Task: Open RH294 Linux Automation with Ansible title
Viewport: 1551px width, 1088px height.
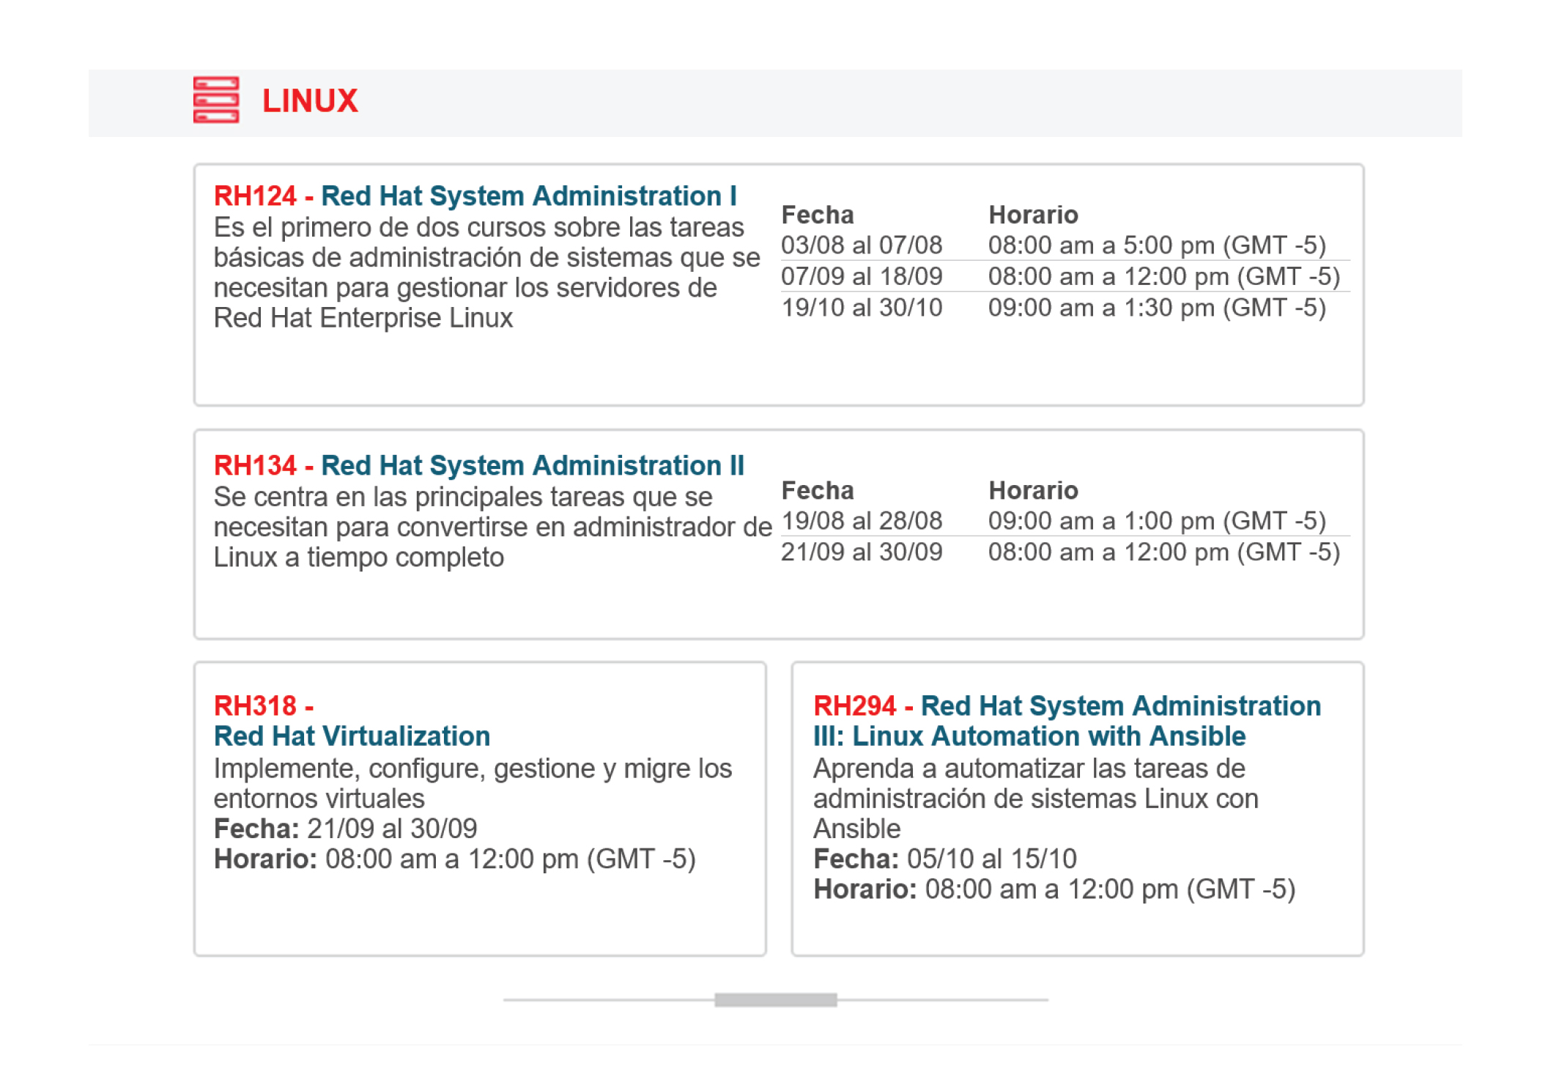Action: (1067, 721)
